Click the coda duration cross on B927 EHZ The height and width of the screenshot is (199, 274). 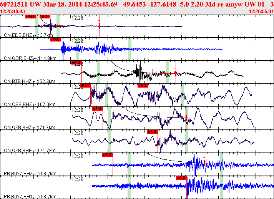click(x=204, y=163)
